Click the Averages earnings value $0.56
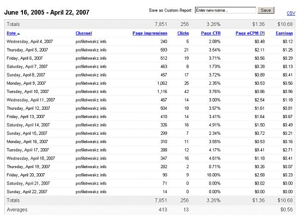The height and width of the screenshot is (220, 302). [x=286, y=210]
